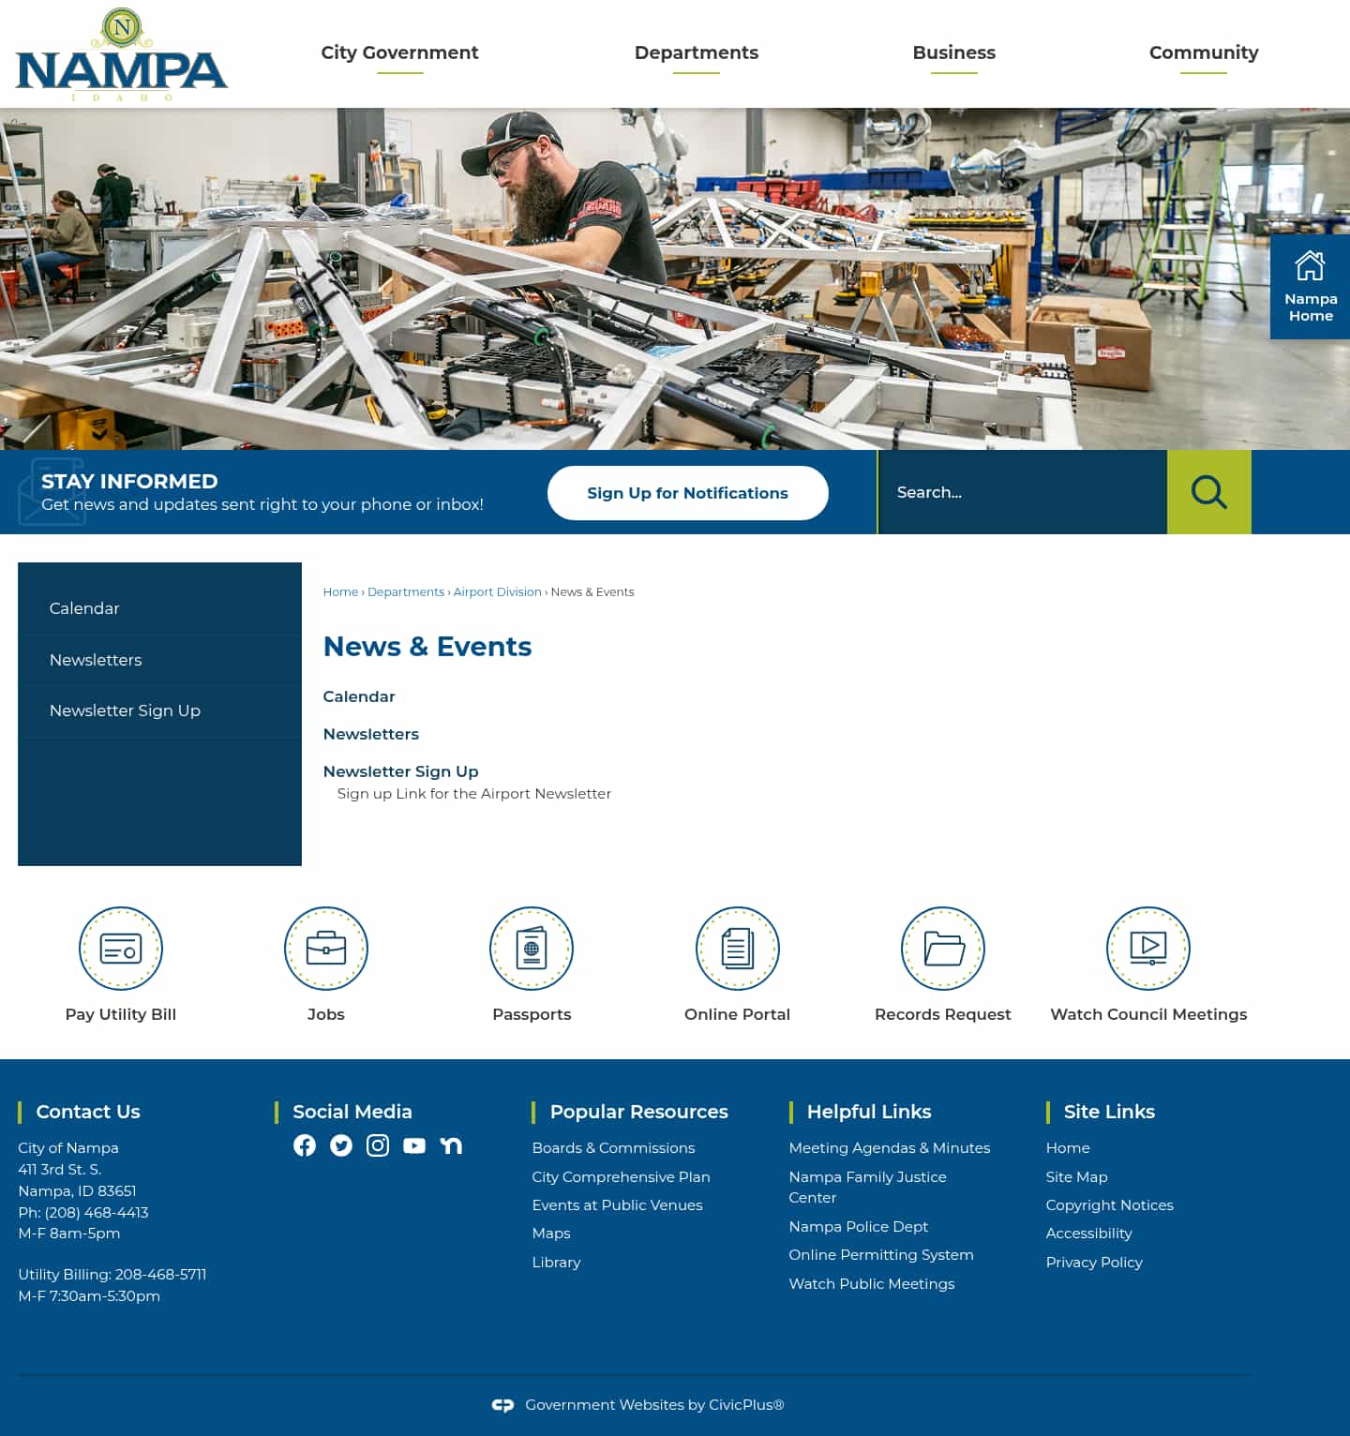The width and height of the screenshot is (1350, 1436).
Task: Open the Jobs briefcase icon
Action: pyautogui.click(x=325, y=948)
